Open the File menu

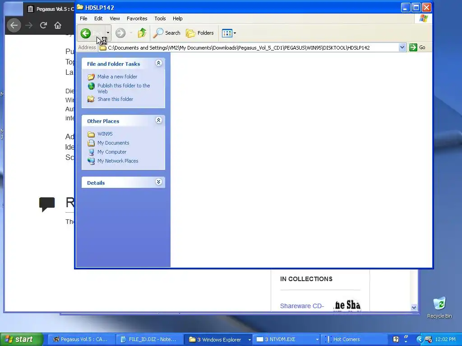click(83, 18)
